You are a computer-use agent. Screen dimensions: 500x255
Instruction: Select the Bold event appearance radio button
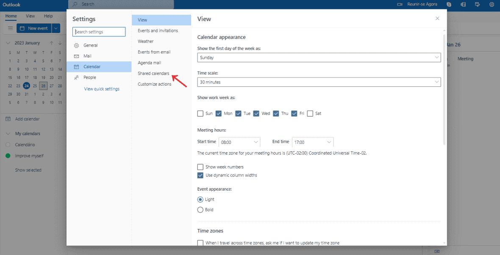(200, 210)
